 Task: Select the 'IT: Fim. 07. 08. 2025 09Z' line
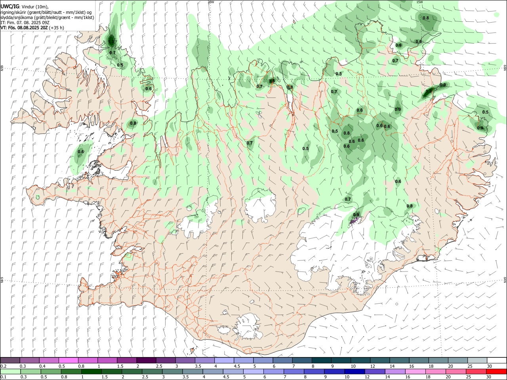tap(25, 23)
